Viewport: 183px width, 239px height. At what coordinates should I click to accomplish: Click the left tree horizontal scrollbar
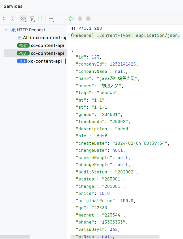(15, 237)
